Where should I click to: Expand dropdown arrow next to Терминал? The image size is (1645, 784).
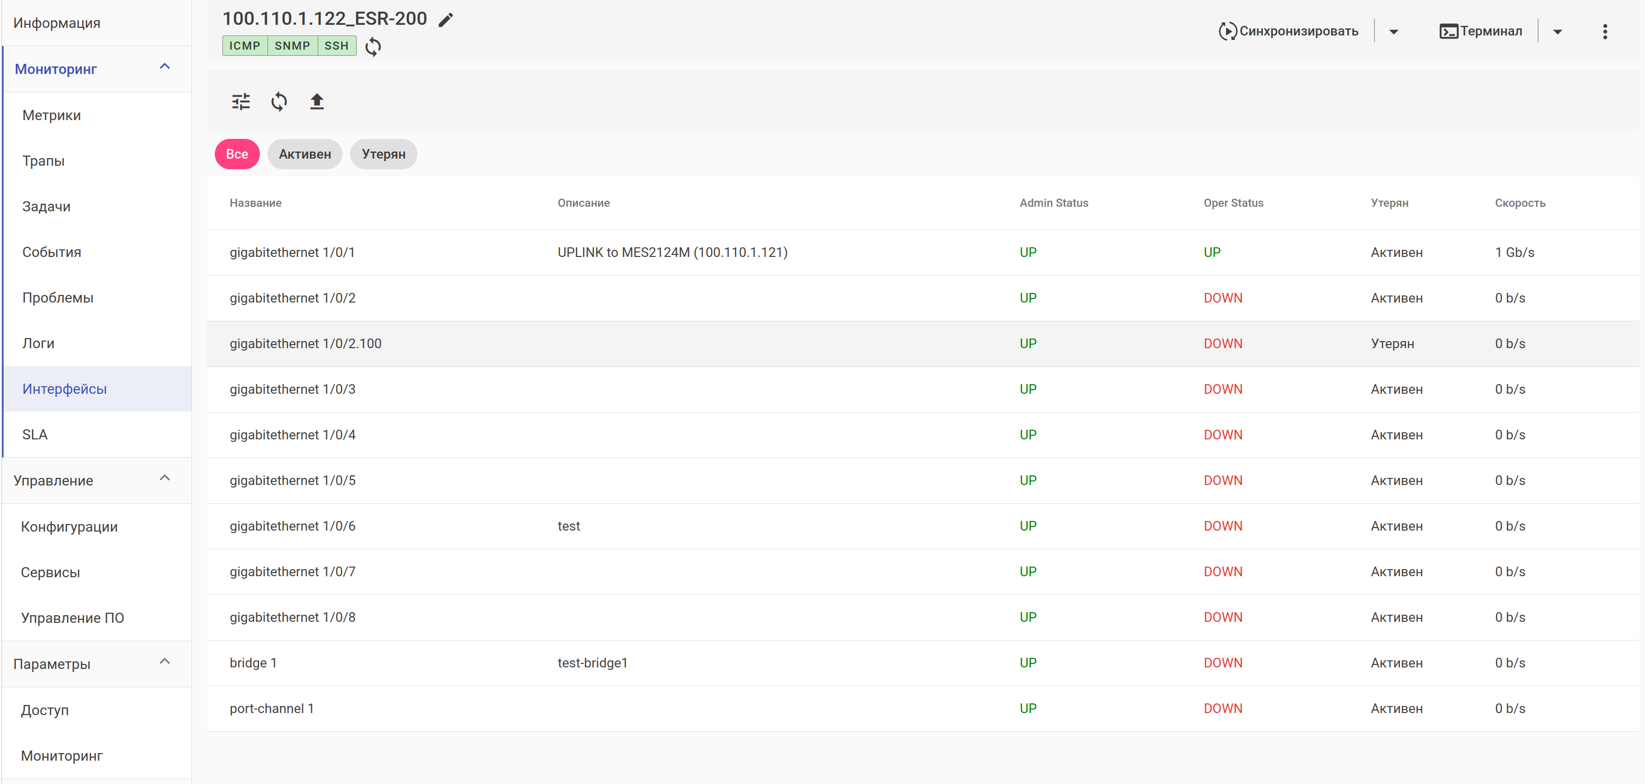point(1557,32)
